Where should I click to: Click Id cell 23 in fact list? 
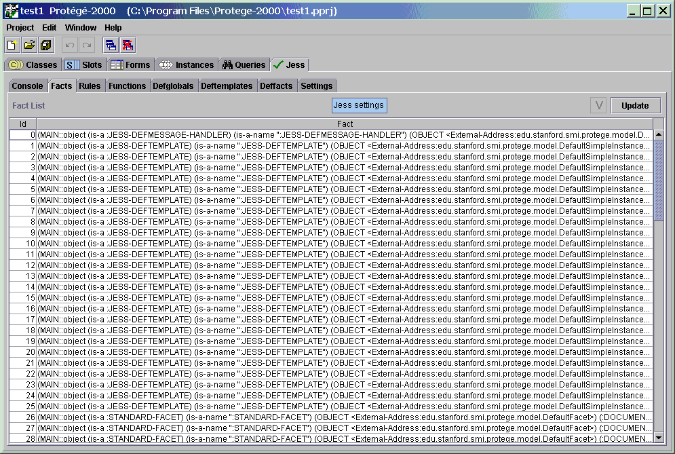(23, 385)
